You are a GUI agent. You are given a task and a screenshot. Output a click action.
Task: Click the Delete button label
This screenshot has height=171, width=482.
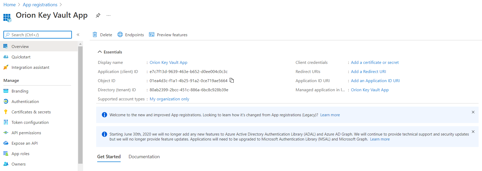(x=106, y=35)
